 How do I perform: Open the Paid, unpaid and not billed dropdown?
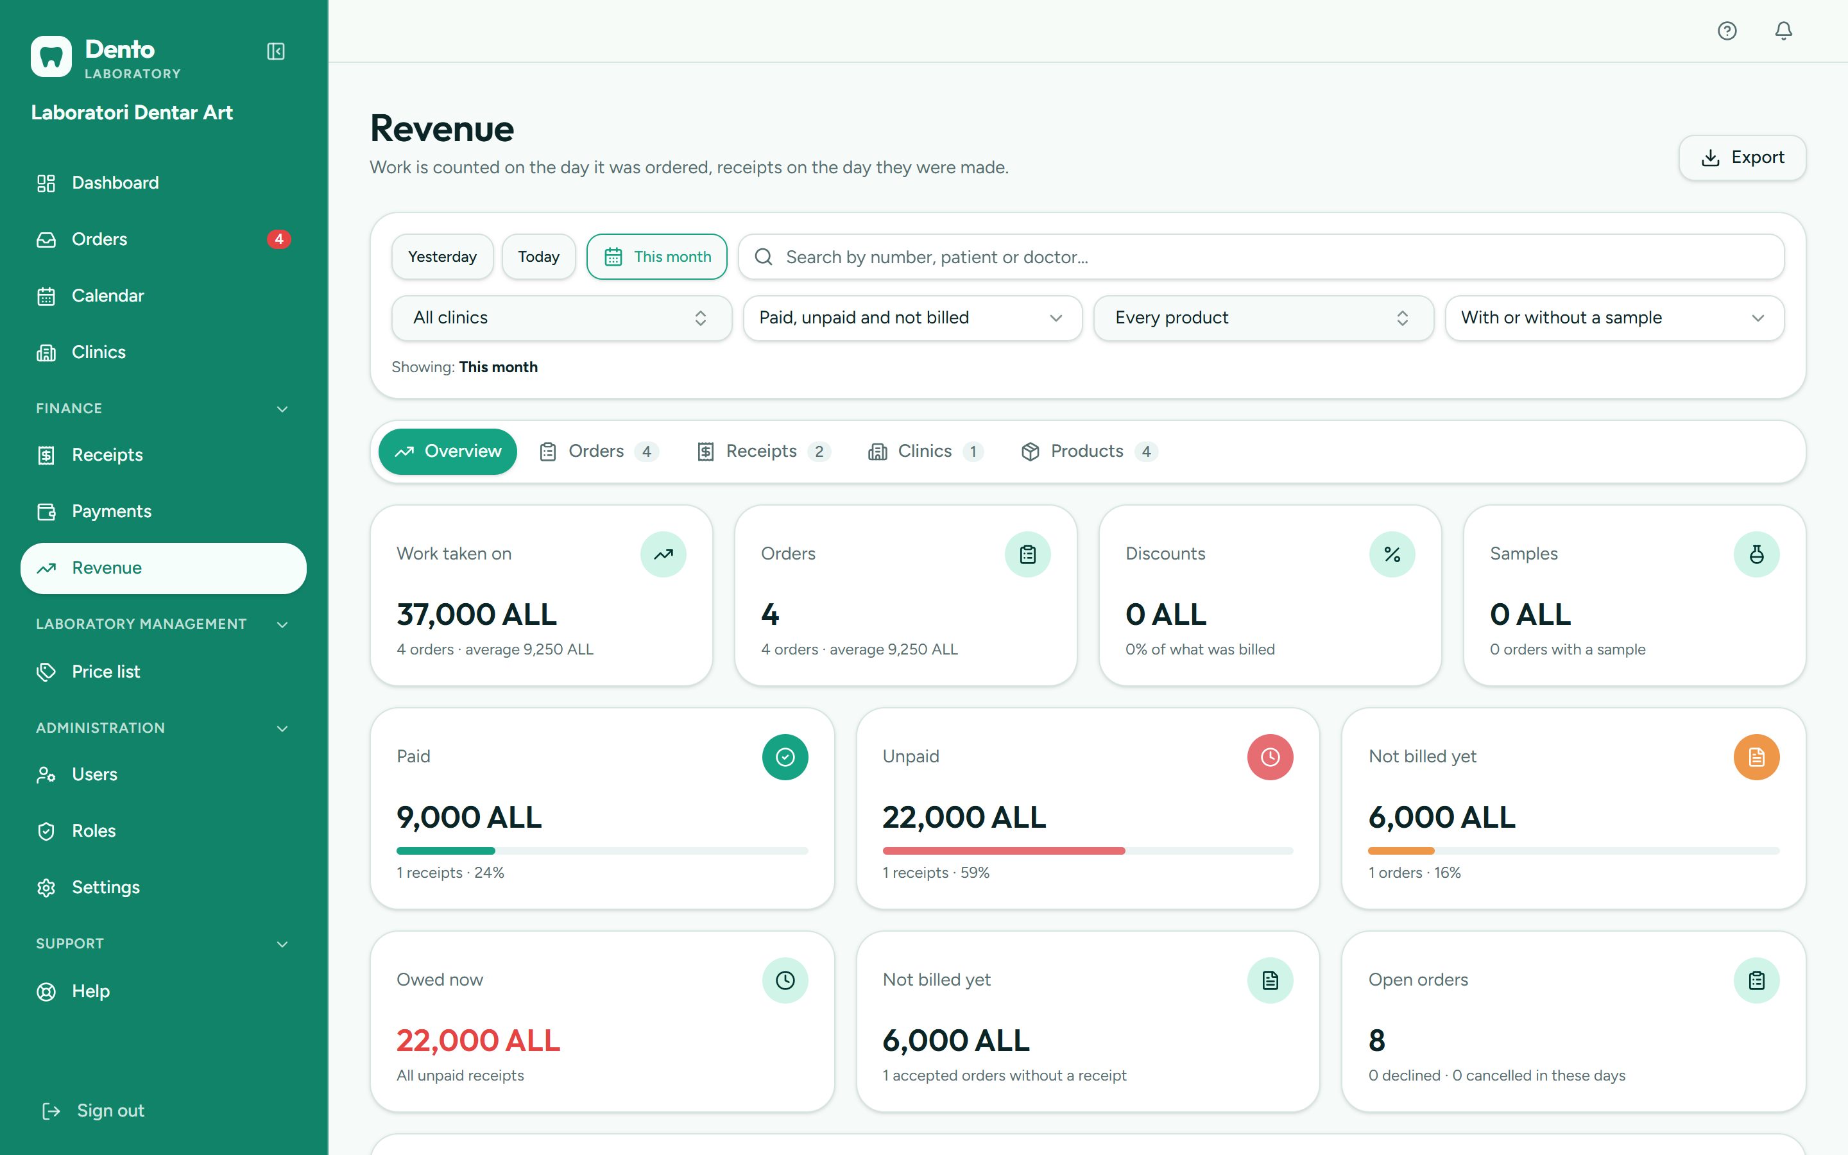click(912, 318)
